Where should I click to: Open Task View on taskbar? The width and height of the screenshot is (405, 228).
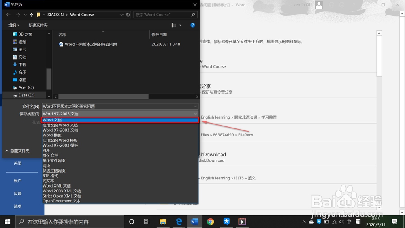tap(147, 222)
